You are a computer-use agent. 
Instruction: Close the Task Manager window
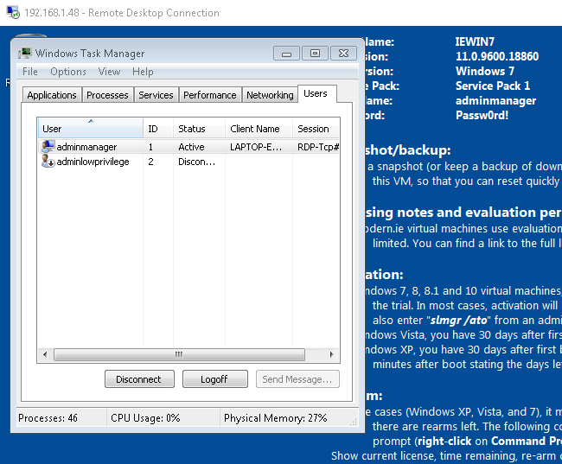(x=343, y=54)
